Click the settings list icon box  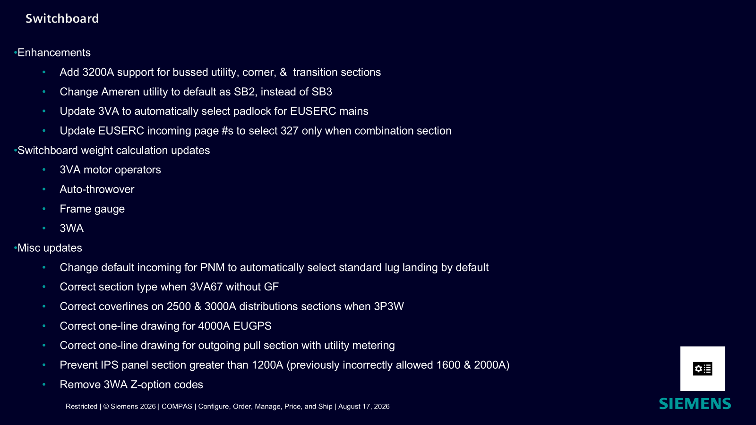click(x=703, y=369)
